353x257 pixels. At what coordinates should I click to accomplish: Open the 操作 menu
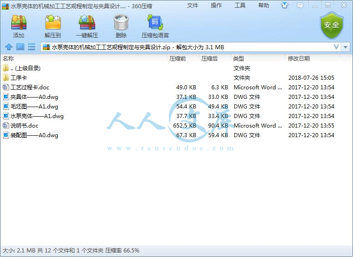point(216,5)
